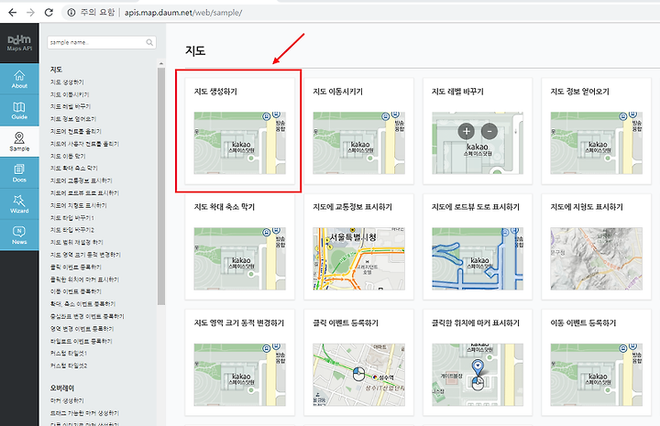The image size is (660, 426).
Task: Open sidebar link 클릭한 위치에 마커 표시하기
Action: [x=84, y=279]
